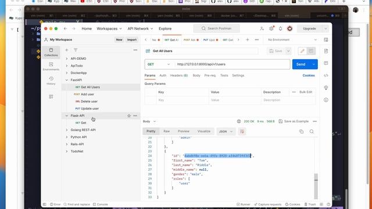This screenshot has height=209, width=372.
Task: Open the API Network menu
Action: (x=140, y=28)
